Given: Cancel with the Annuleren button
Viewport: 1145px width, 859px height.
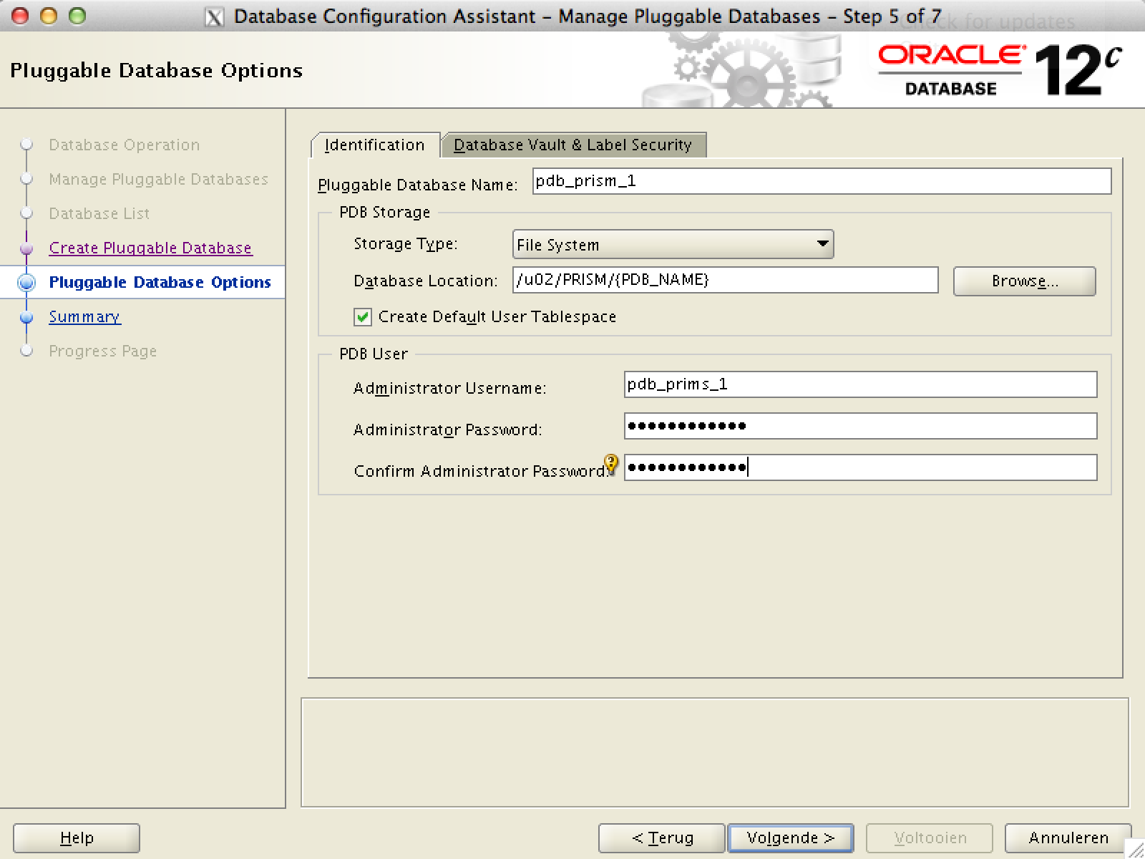Looking at the screenshot, I should [x=1068, y=838].
